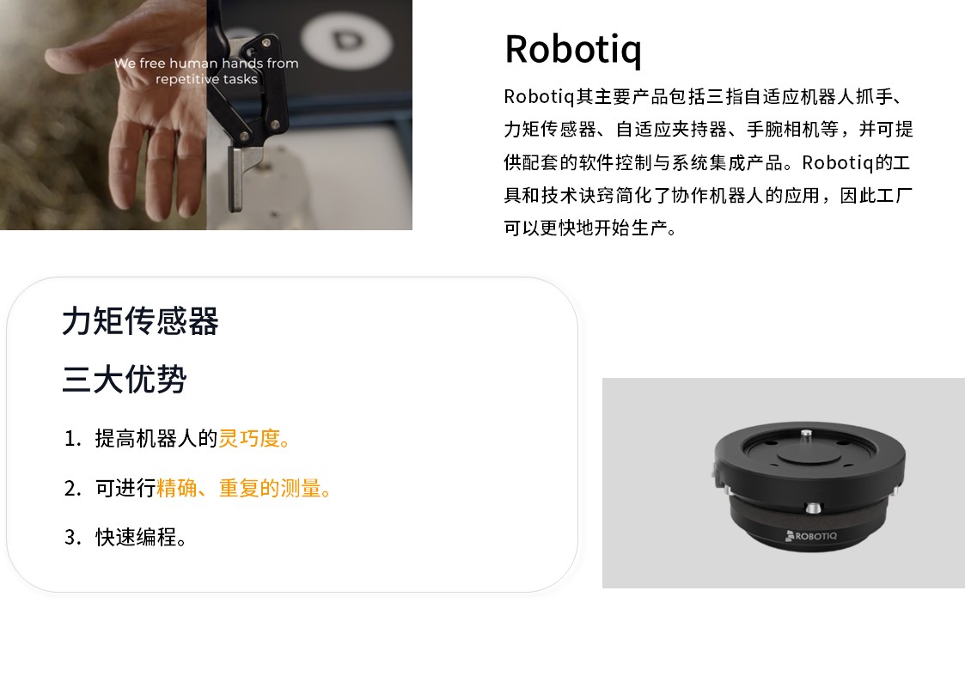Click the force torque sensor product photo
The image size is (965, 682).
coord(784,483)
